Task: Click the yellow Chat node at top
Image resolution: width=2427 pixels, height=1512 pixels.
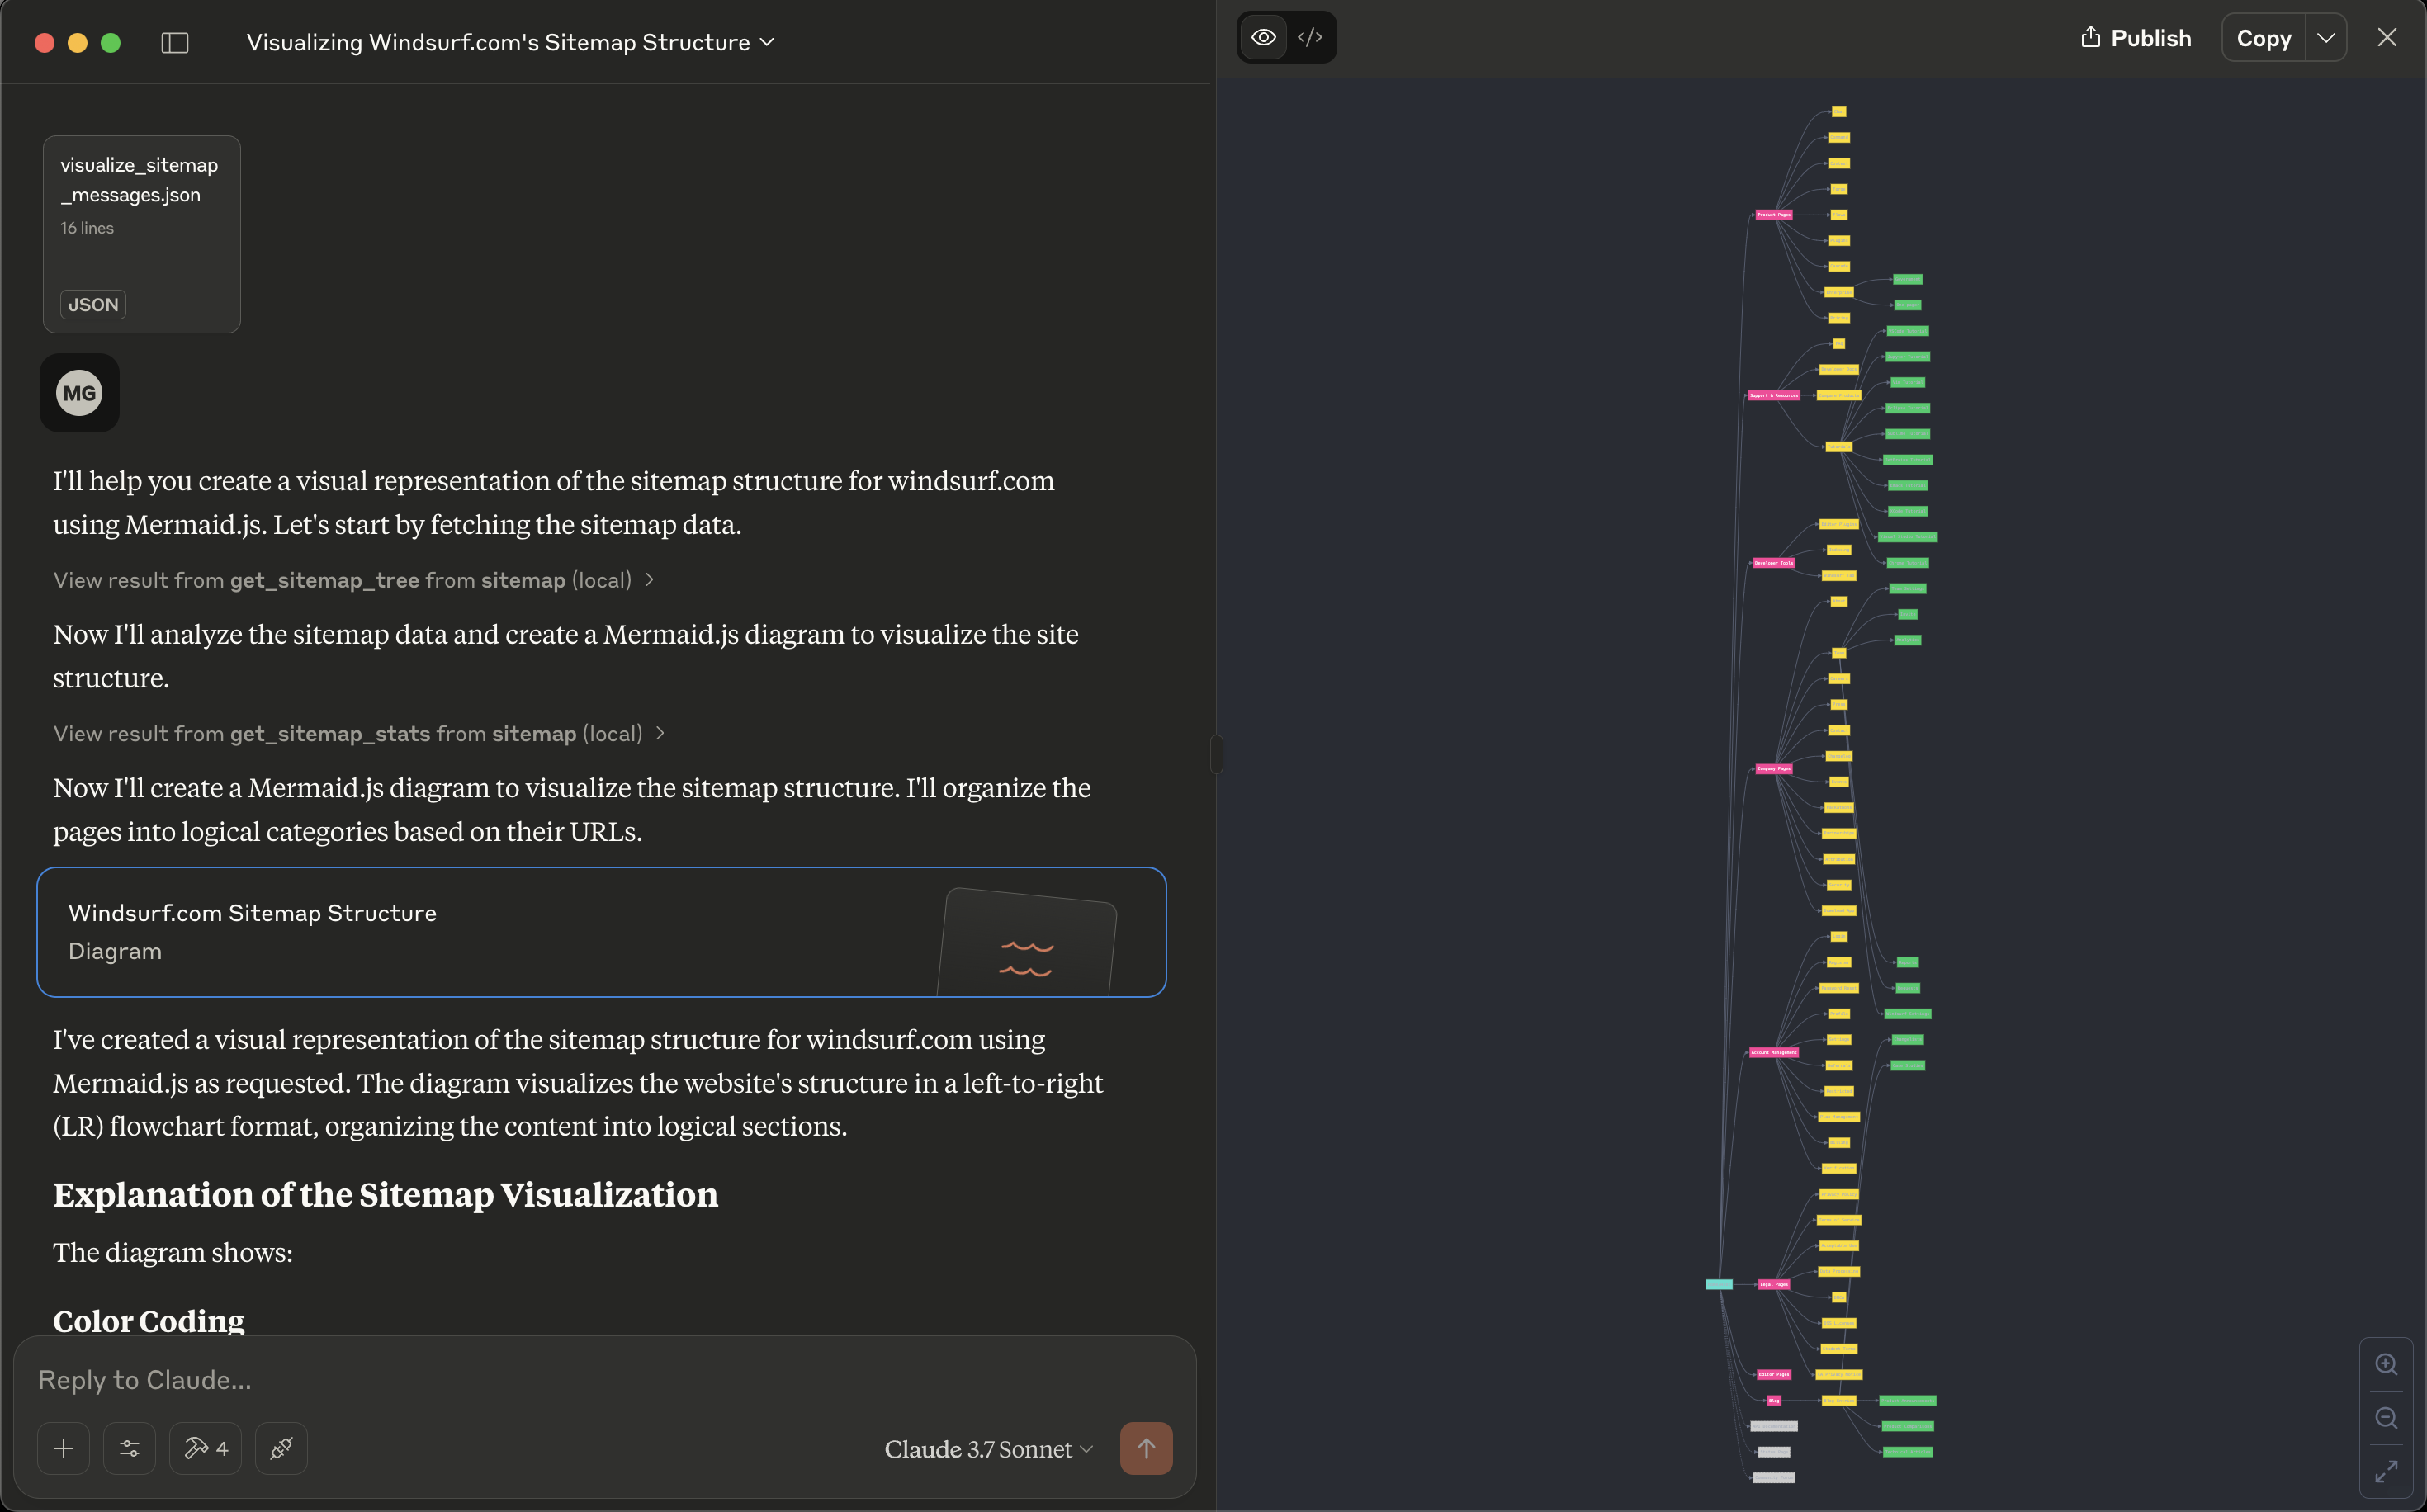Action: pos(1839,112)
